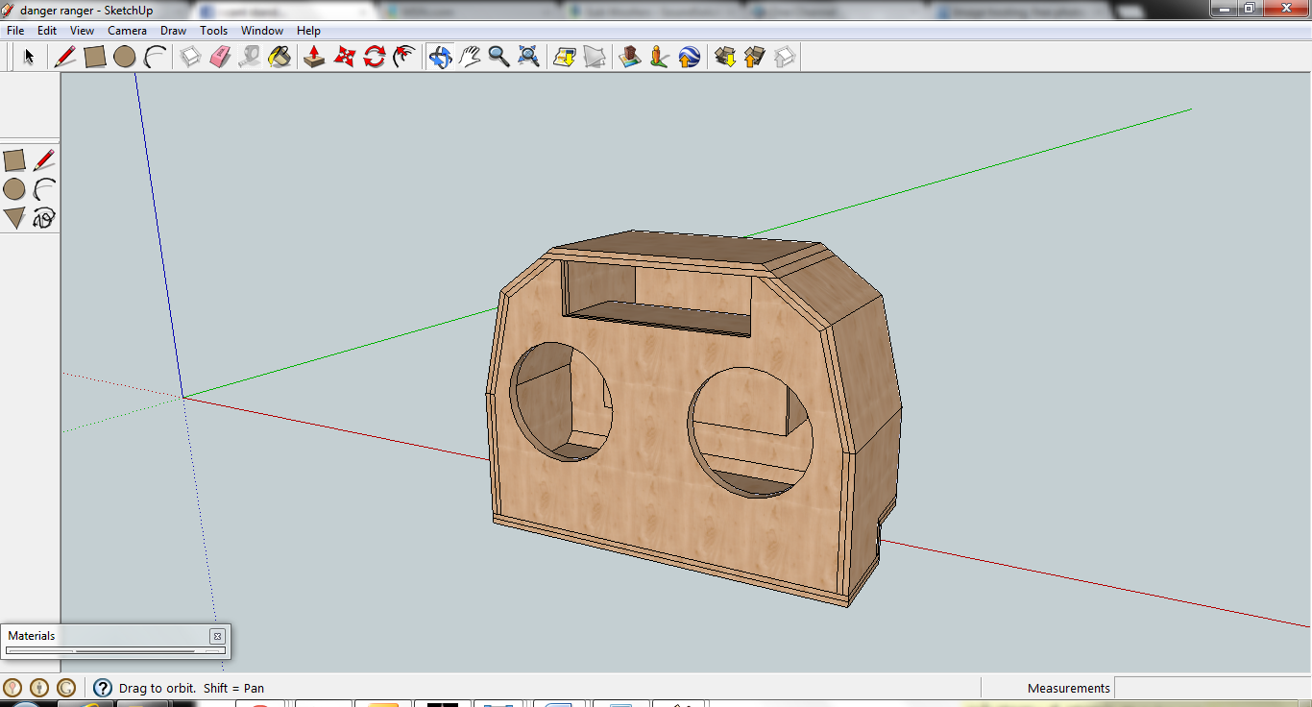Close the Materials panel
Screen dimensions: 1312x707
coord(217,636)
